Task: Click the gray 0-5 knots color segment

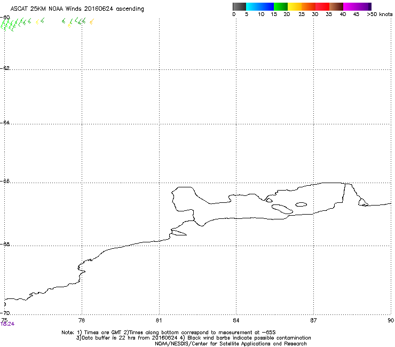Action: pos(239,6)
